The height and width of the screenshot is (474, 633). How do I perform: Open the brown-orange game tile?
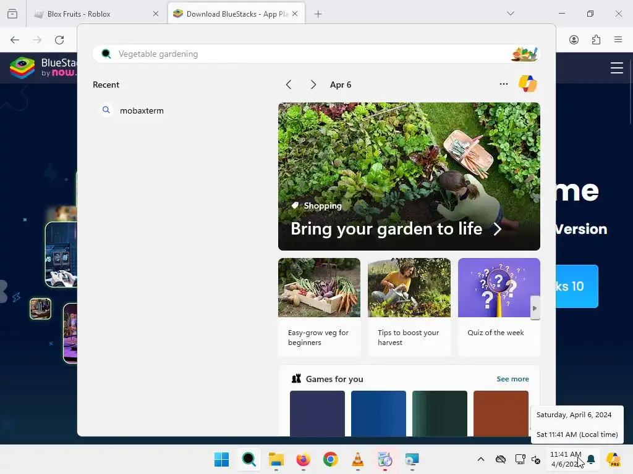coord(501,413)
